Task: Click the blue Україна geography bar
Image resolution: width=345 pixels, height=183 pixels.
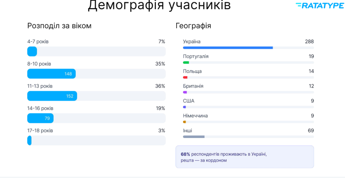Action: click(x=228, y=48)
